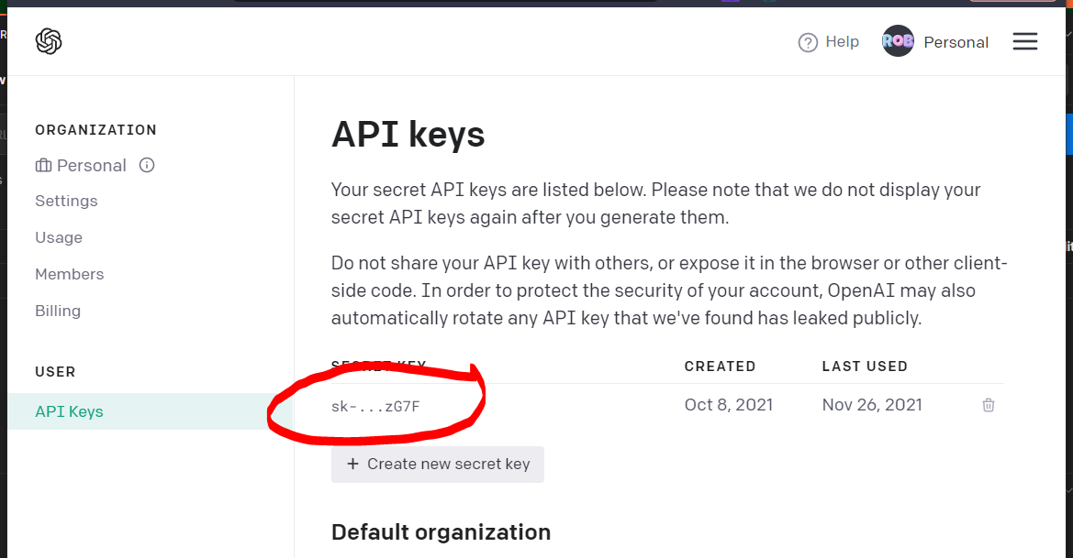Navigate to Billing in the sidebar

[x=58, y=311]
